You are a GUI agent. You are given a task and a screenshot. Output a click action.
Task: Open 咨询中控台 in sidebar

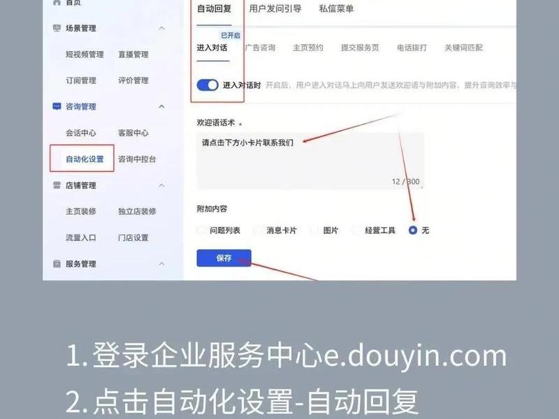[x=137, y=159]
